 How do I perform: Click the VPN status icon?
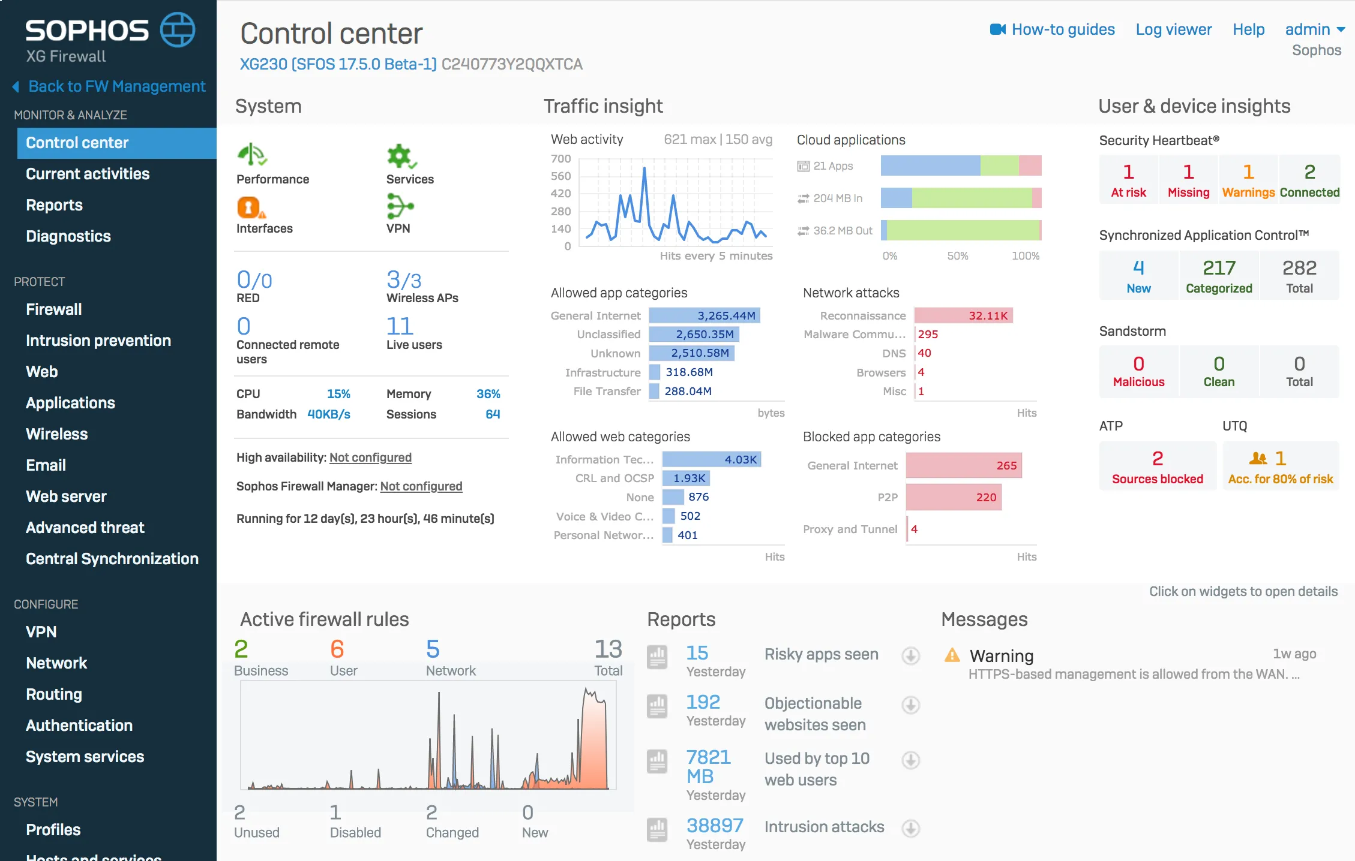(400, 206)
